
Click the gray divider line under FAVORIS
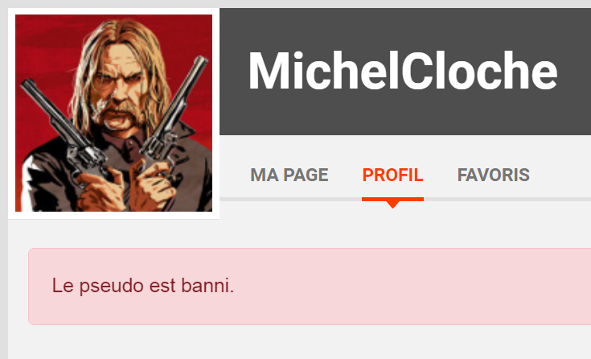[x=493, y=199]
